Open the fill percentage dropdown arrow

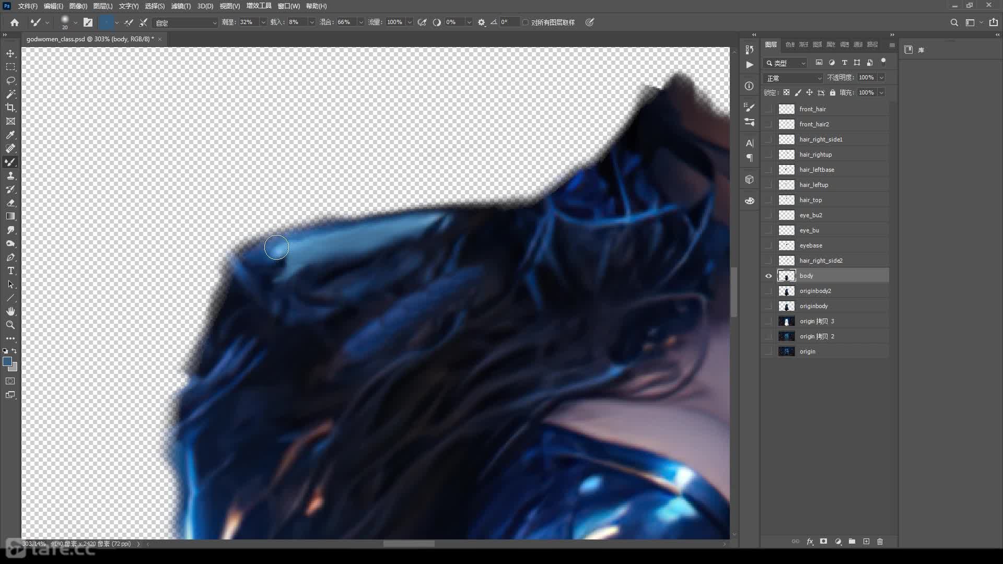click(881, 93)
